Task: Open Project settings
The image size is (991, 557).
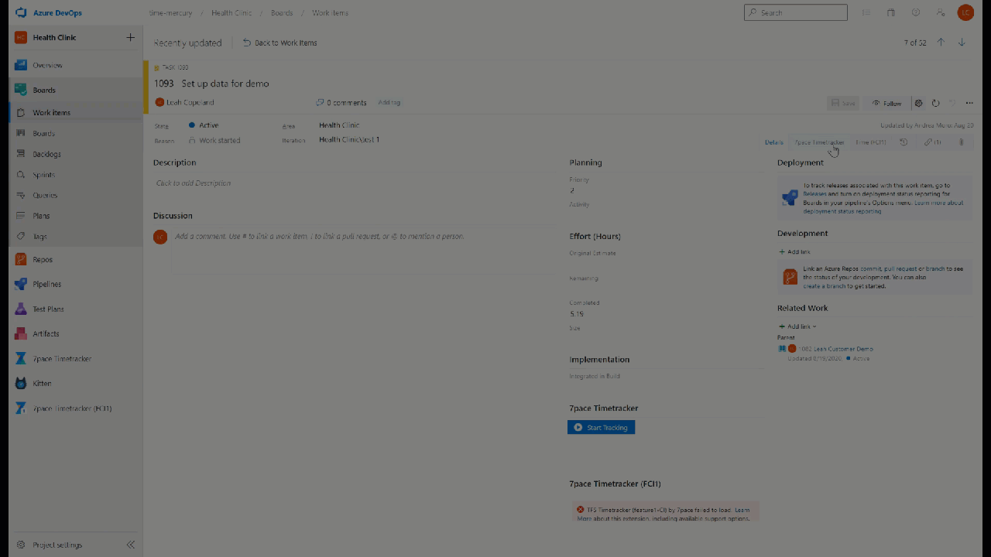Action: 57,545
